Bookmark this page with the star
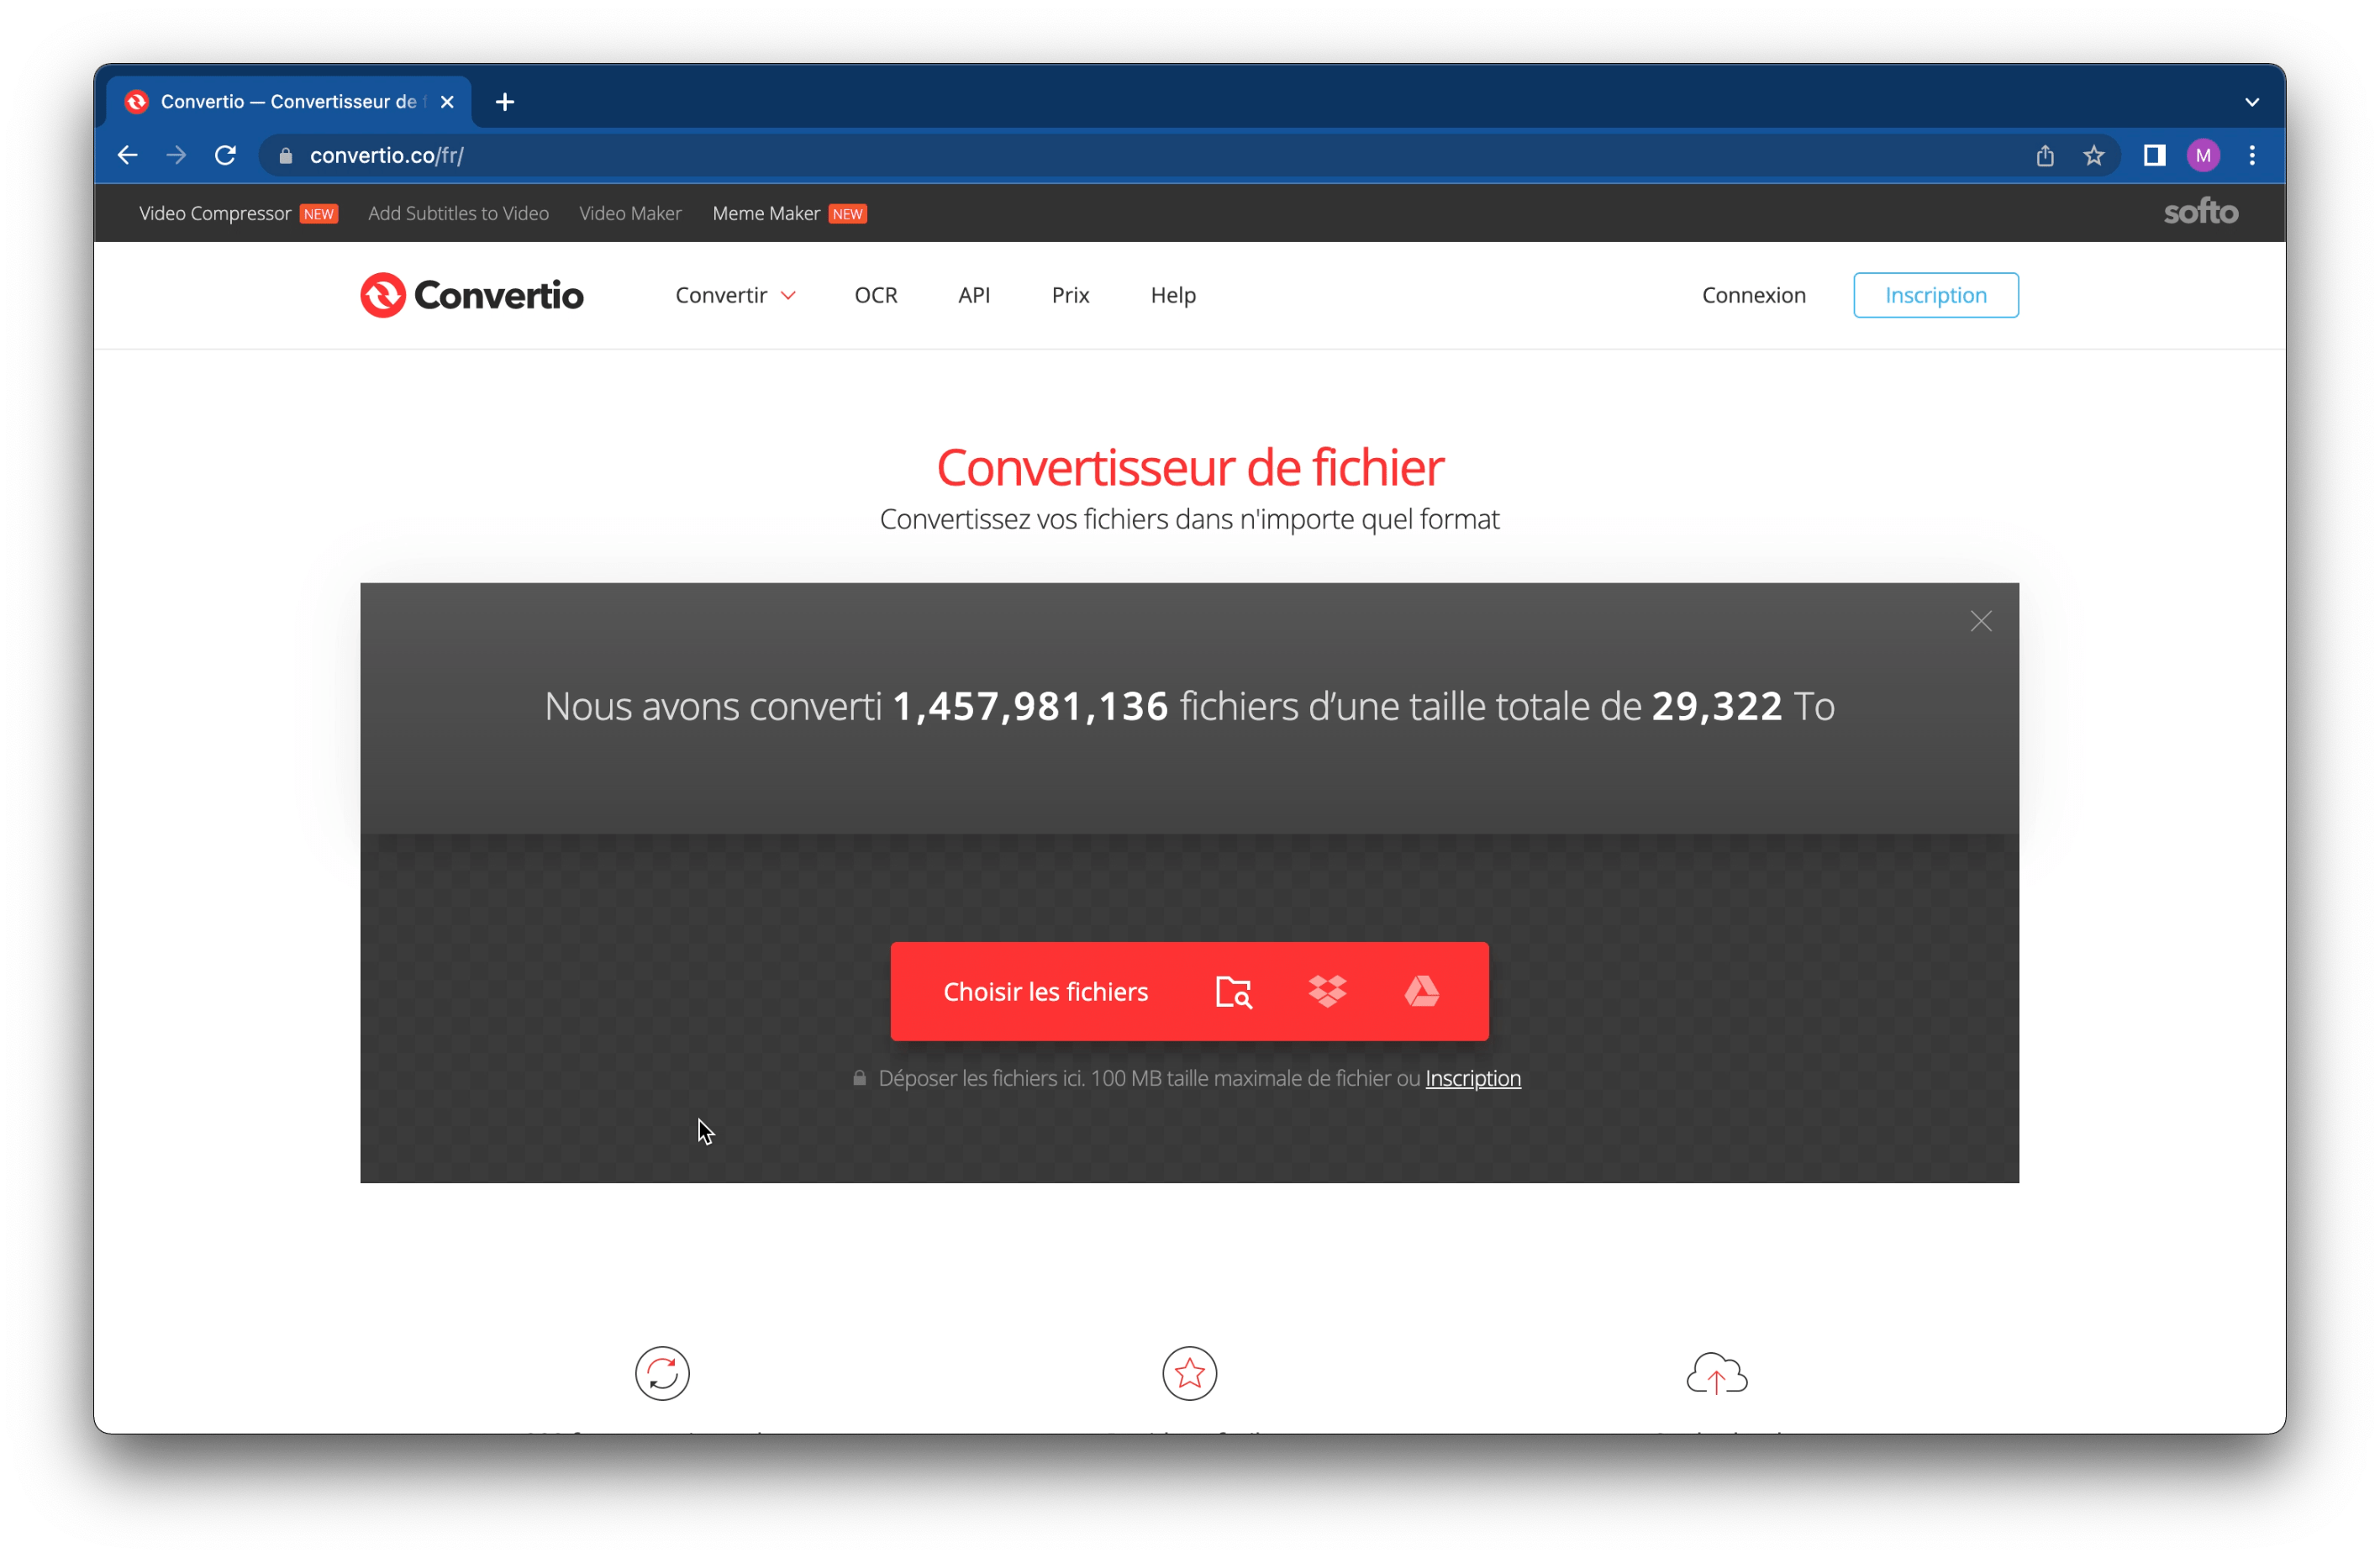The image size is (2380, 1558). tap(2093, 155)
